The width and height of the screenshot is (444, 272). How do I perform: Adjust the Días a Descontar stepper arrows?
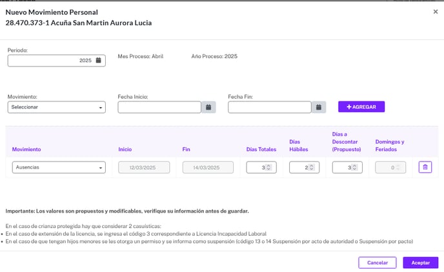coord(354,167)
